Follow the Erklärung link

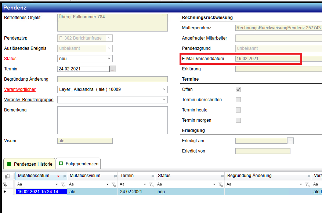tap(191, 69)
